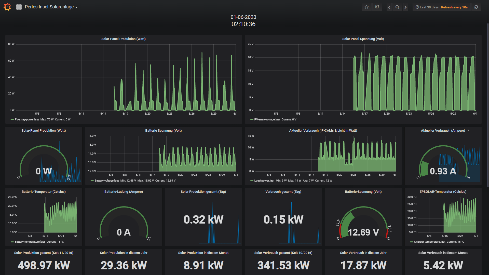Click the share dashboard icon

click(x=377, y=7)
